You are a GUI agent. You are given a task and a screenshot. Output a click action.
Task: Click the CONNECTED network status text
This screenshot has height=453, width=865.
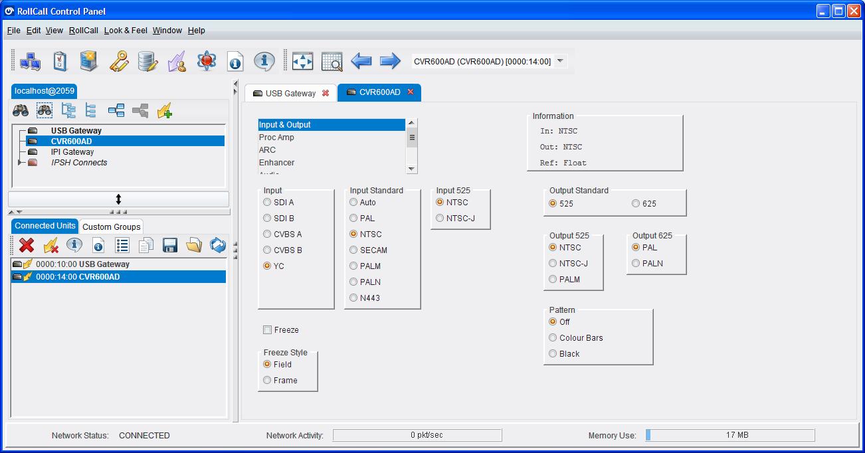144,436
